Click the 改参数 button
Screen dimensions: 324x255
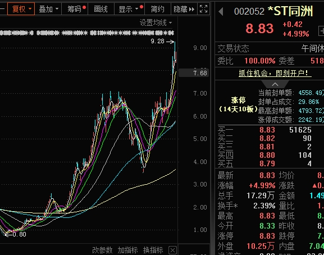[x=102, y=251]
